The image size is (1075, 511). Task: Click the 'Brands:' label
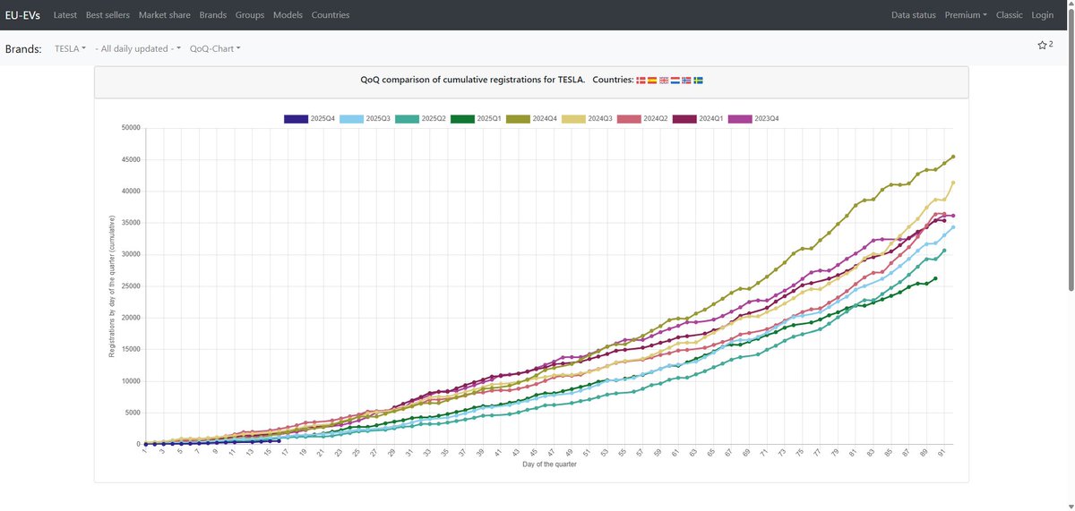pyautogui.click(x=23, y=49)
